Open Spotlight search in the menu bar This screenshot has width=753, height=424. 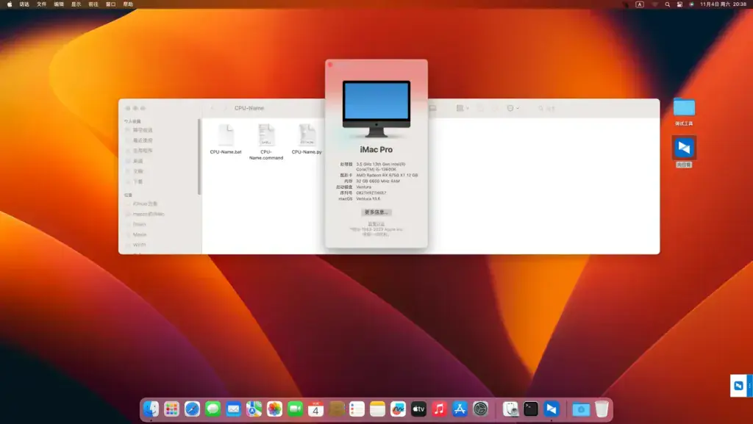[x=667, y=4]
